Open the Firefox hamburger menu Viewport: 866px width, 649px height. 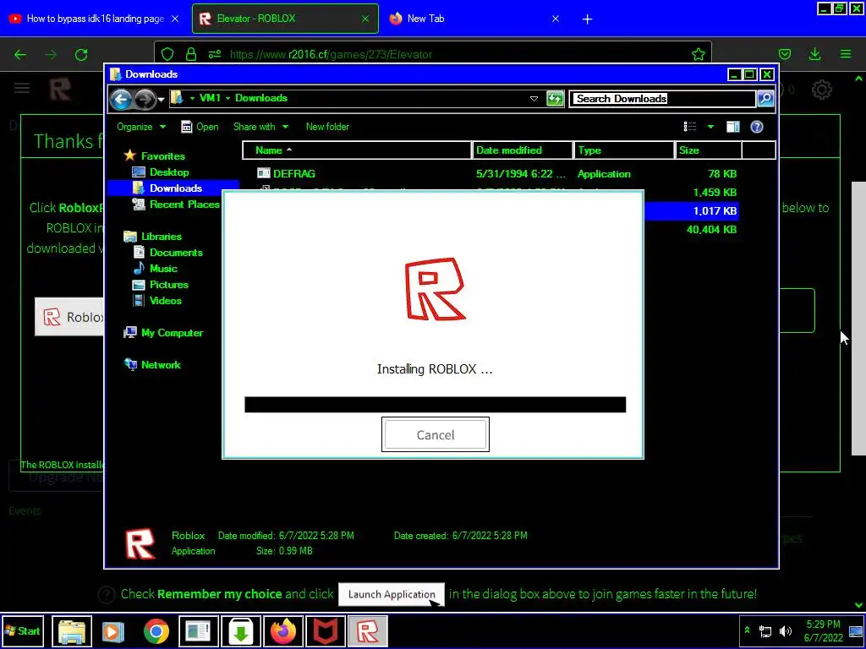tap(846, 54)
